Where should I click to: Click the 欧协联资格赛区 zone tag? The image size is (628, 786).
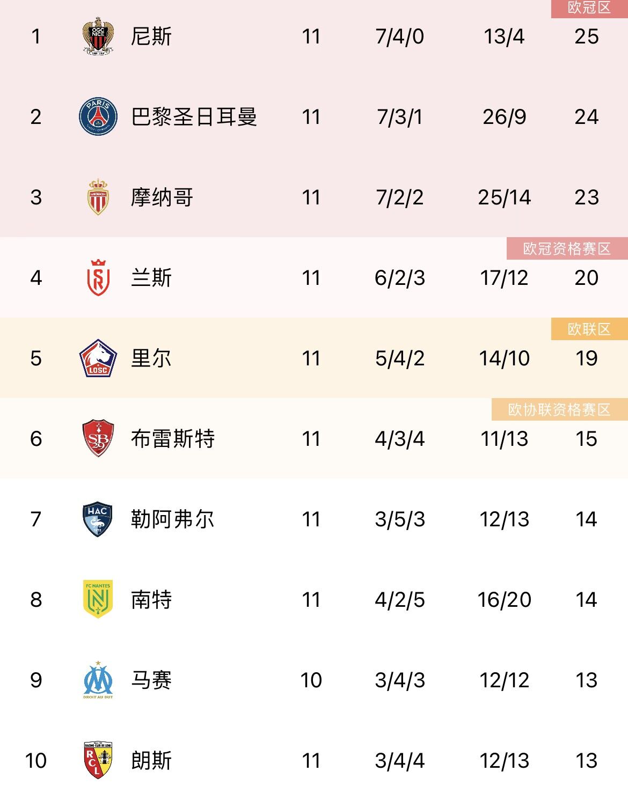pyautogui.click(x=560, y=409)
